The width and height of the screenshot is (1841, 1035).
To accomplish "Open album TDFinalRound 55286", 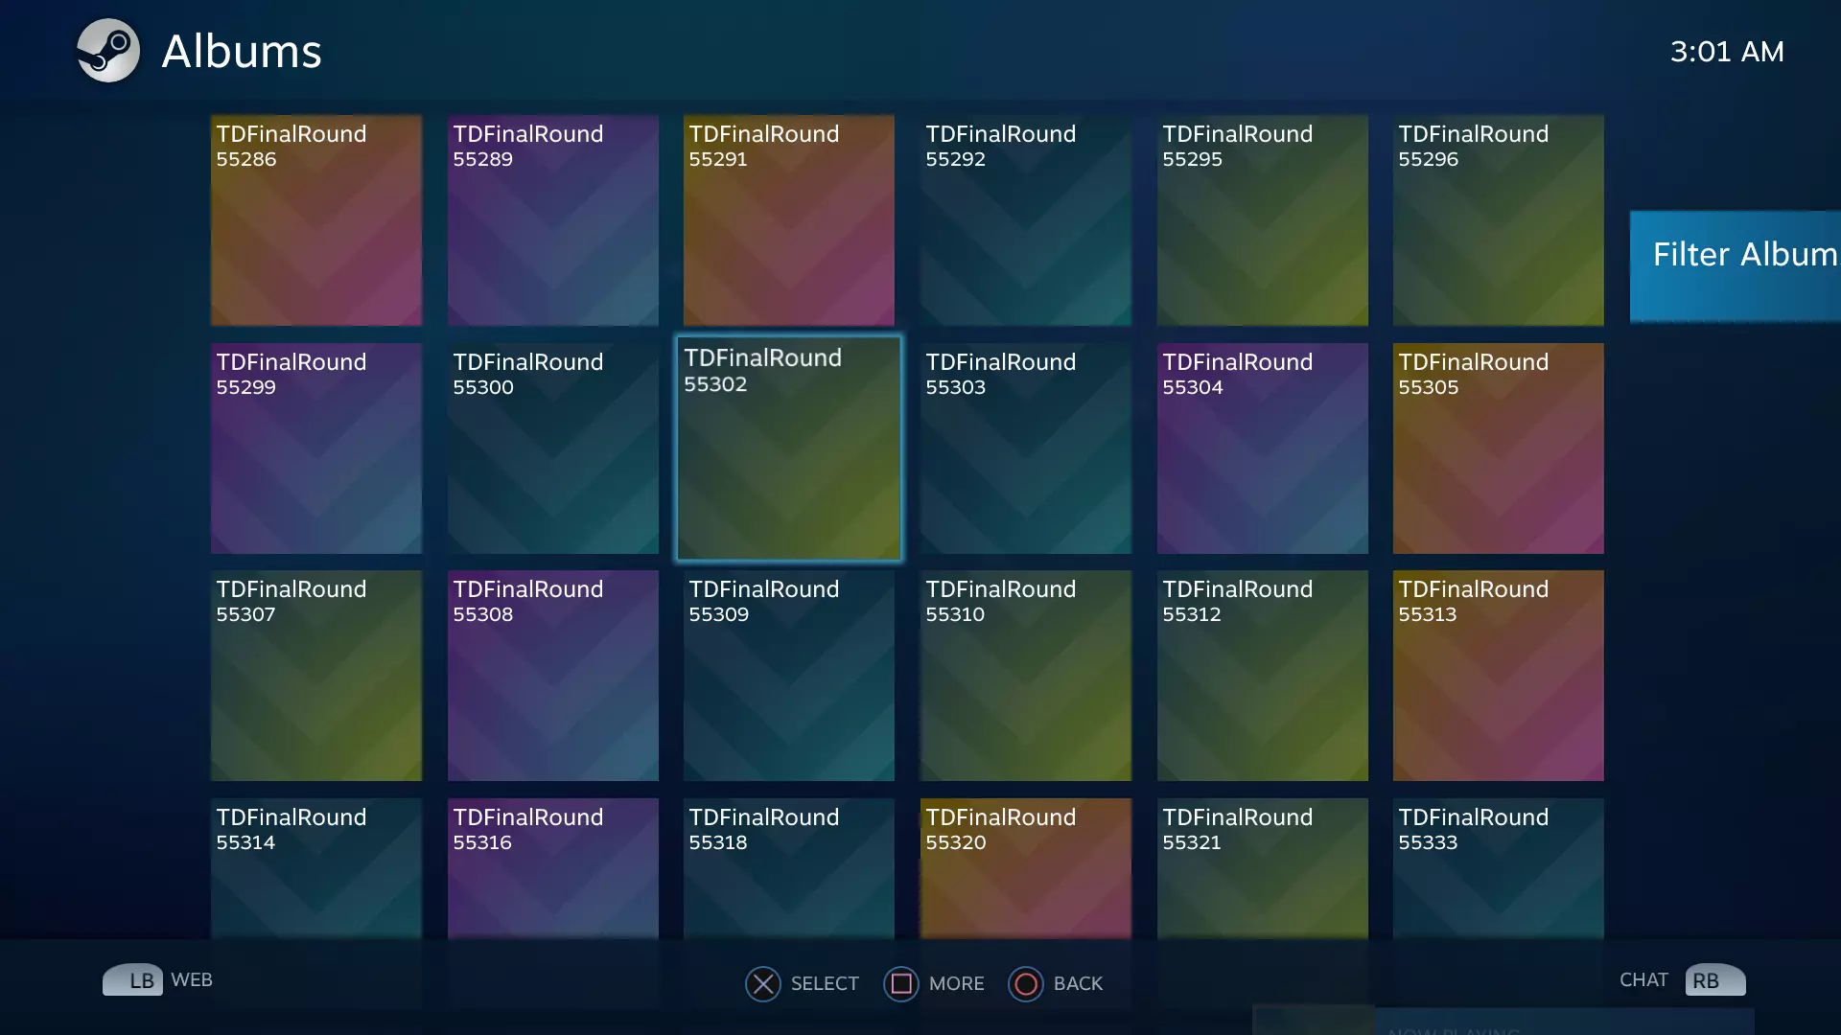I will click(316, 220).
